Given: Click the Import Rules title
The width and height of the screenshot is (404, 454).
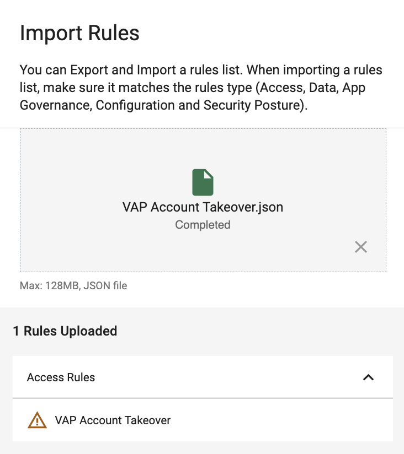Looking at the screenshot, I should (80, 34).
